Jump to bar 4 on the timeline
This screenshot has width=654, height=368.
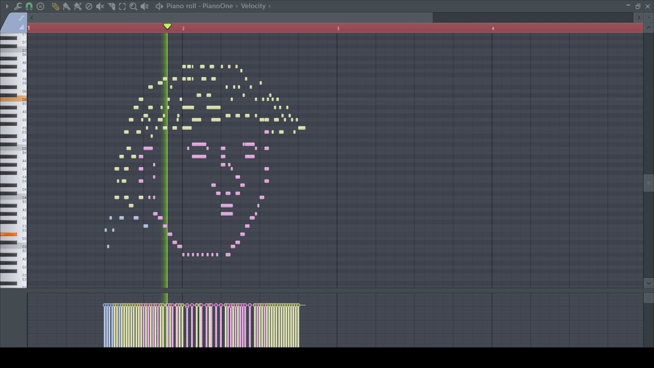493,28
